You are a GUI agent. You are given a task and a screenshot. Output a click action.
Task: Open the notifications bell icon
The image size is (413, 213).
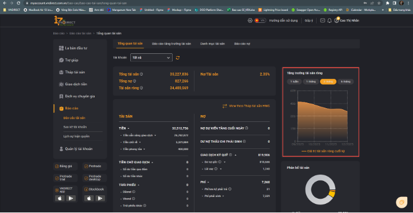click(329, 21)
